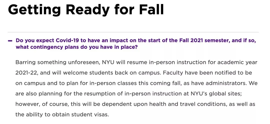Click 'what contingency plans' question line
The width and height of the screenshot is (270, 124).
(x=76, y=47)
